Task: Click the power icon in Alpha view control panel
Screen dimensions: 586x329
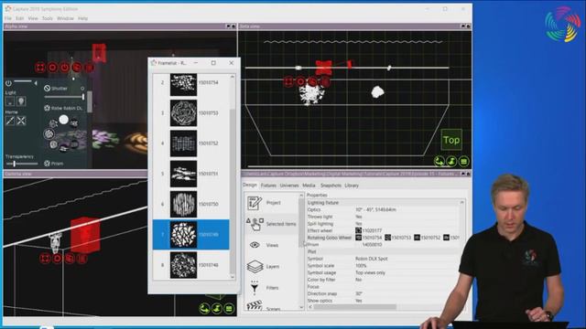Action: click(x=8, y=83)
